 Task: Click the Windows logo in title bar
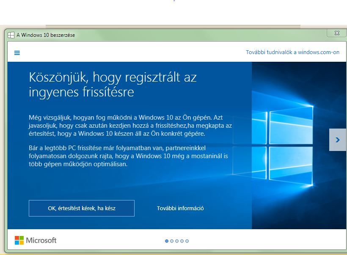(x=11, y=35)
